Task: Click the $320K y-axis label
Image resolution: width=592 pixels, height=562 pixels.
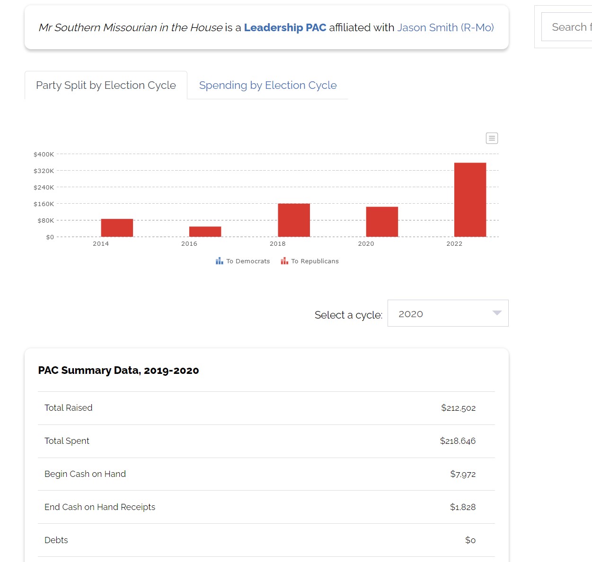Action: tap(44, 171)
